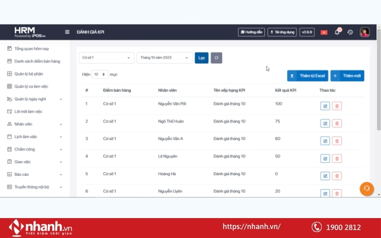Click the gray reset filter button
This screenshot has width=381, height=238.
pos(216,58)
